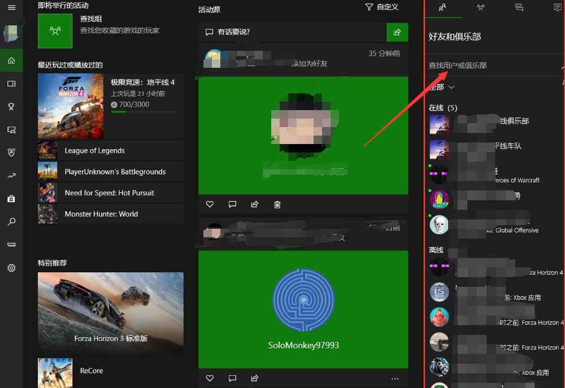Open the console Connection icon in sidebar

(x=11, y=245)
